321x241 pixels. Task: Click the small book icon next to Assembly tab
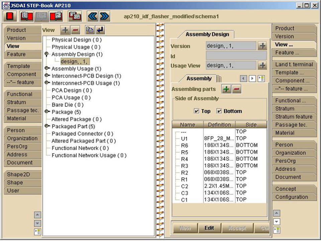219,79
